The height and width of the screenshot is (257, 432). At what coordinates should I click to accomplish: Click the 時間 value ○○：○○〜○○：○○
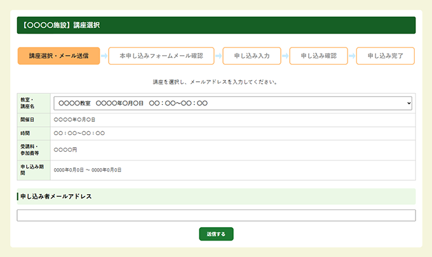click(79, 133)
